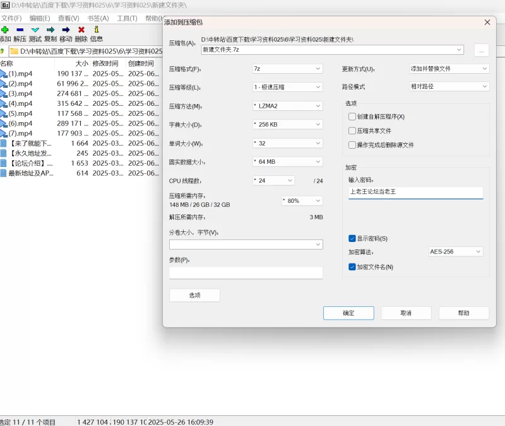The image size is (505, 426).
Task: Uncheck the 显示密码 checkbox
Action: 352,238
